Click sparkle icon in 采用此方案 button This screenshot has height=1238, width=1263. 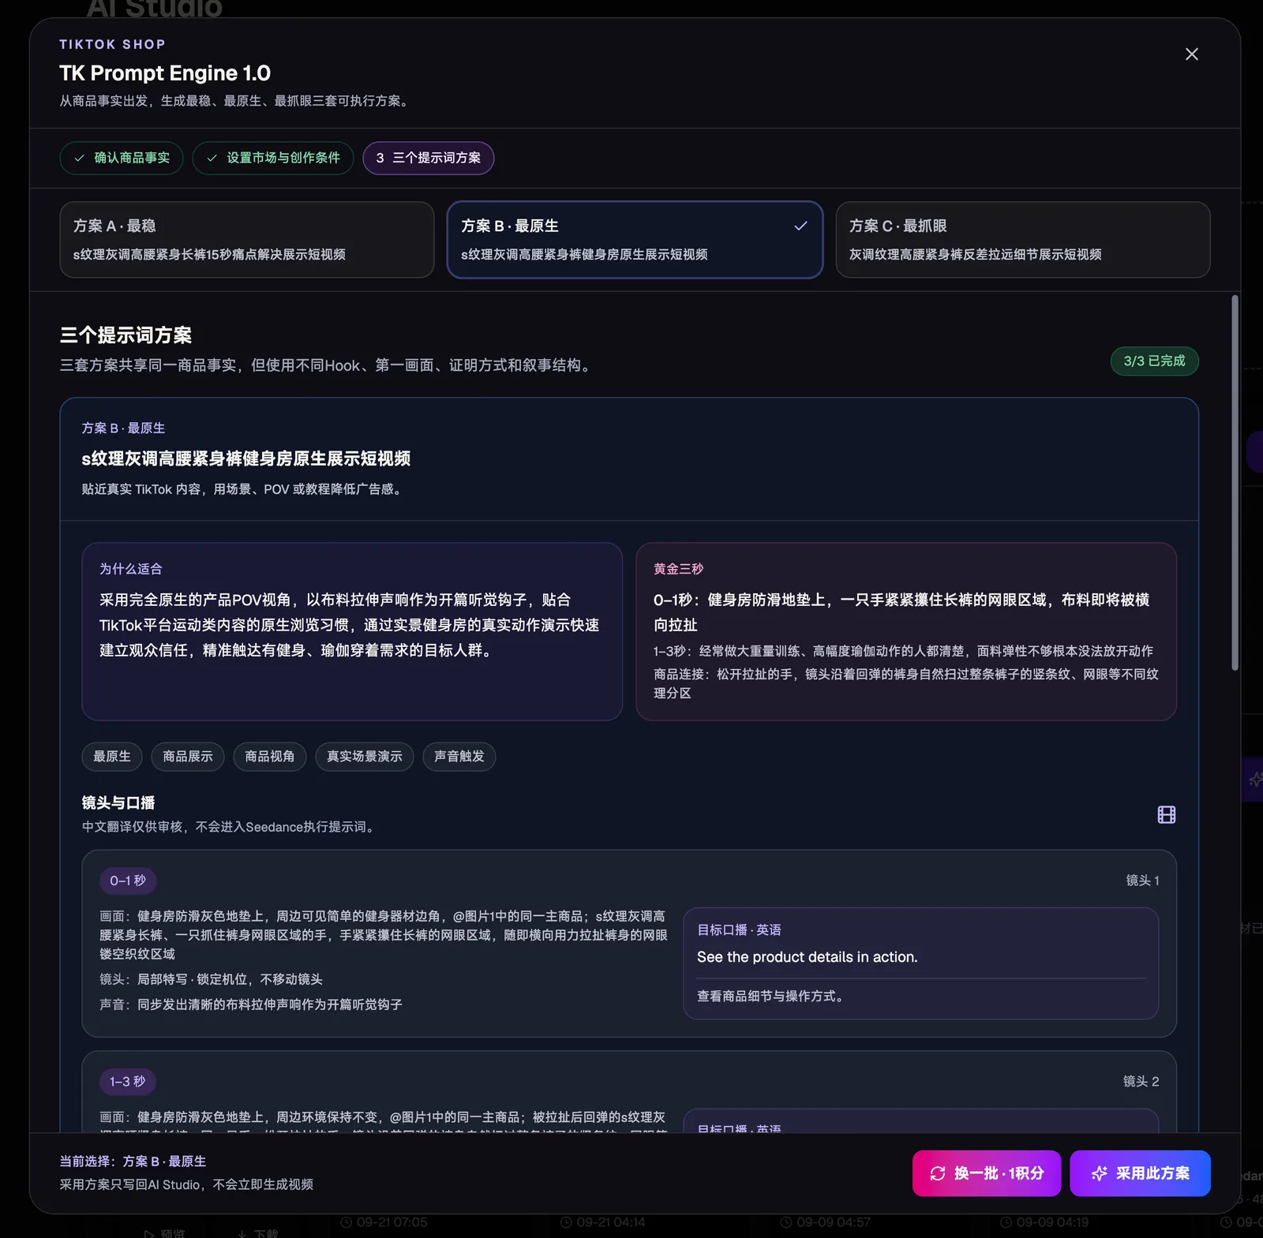pos(1099,1173)
